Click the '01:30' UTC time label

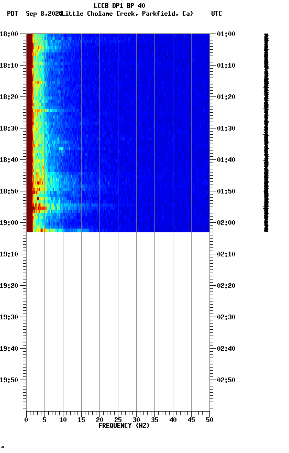226,128
